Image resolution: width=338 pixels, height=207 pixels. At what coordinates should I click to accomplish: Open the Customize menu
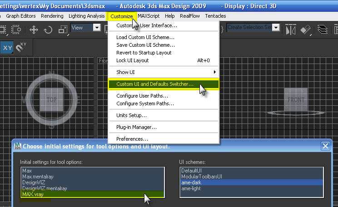(x=122, y=16)
